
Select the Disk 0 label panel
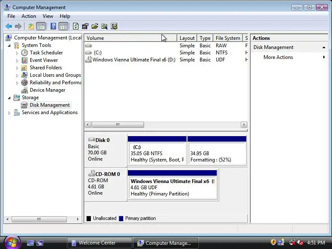pos(106,150)
